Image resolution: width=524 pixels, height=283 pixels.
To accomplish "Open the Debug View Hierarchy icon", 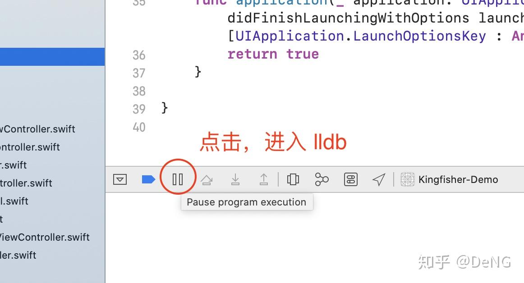I will click(293, 179).
